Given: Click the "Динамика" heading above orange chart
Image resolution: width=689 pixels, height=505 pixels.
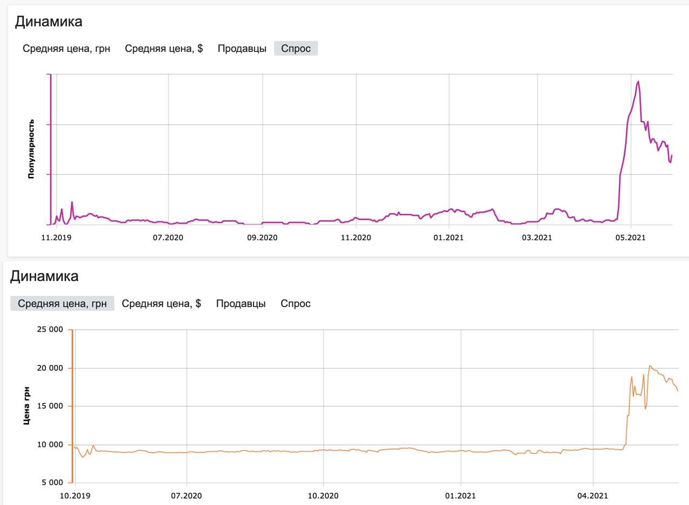Looking at the screenshot, I should pos(44,276).
